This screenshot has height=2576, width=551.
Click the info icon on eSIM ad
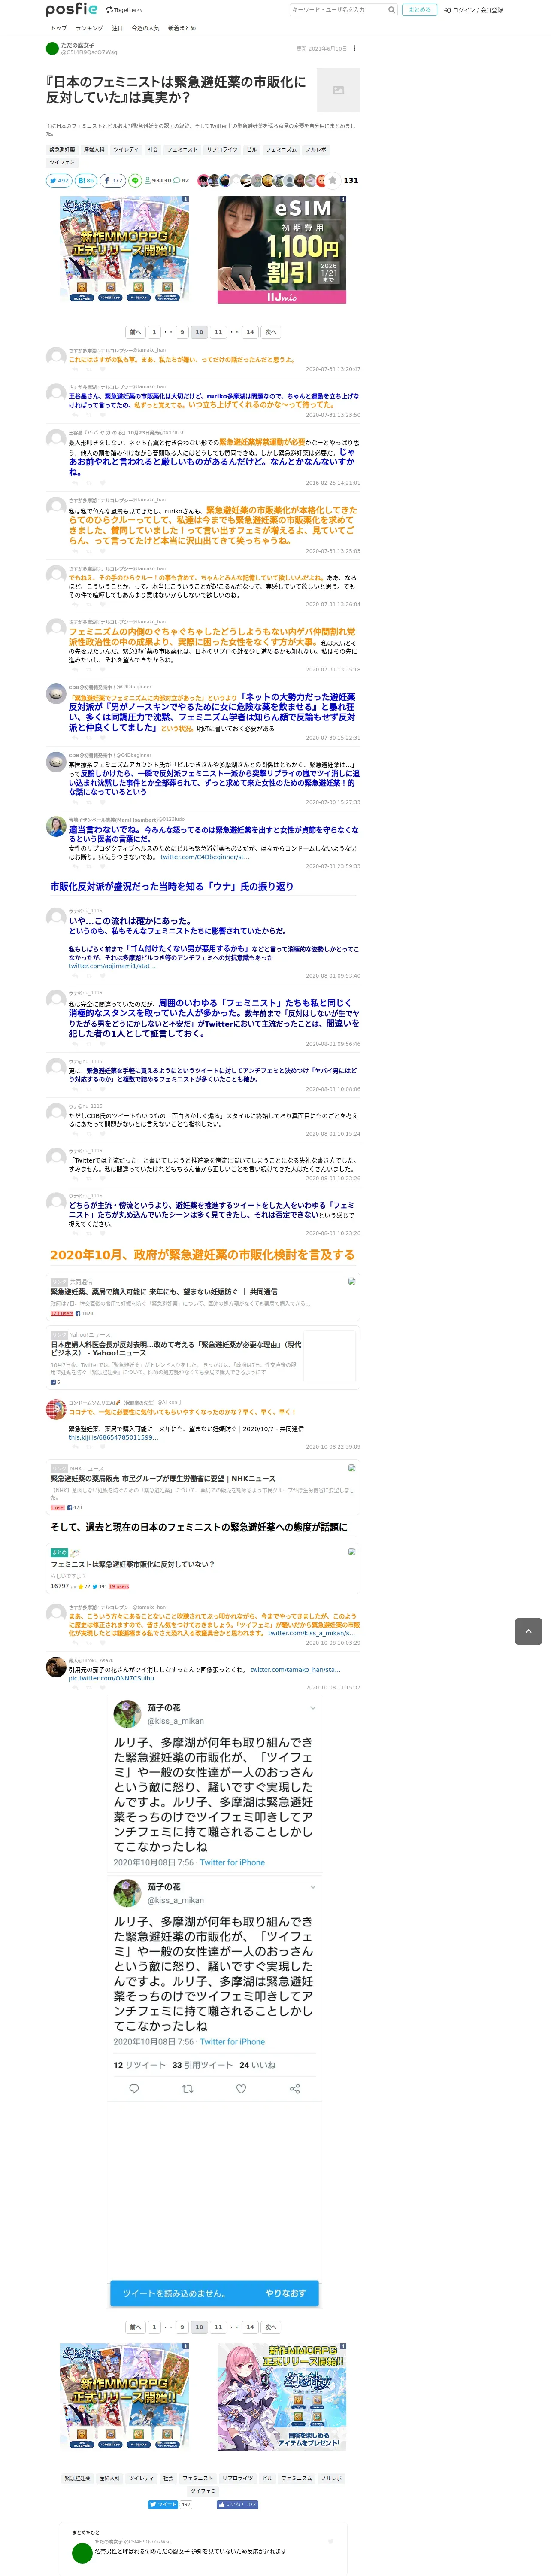coord(343,199)
